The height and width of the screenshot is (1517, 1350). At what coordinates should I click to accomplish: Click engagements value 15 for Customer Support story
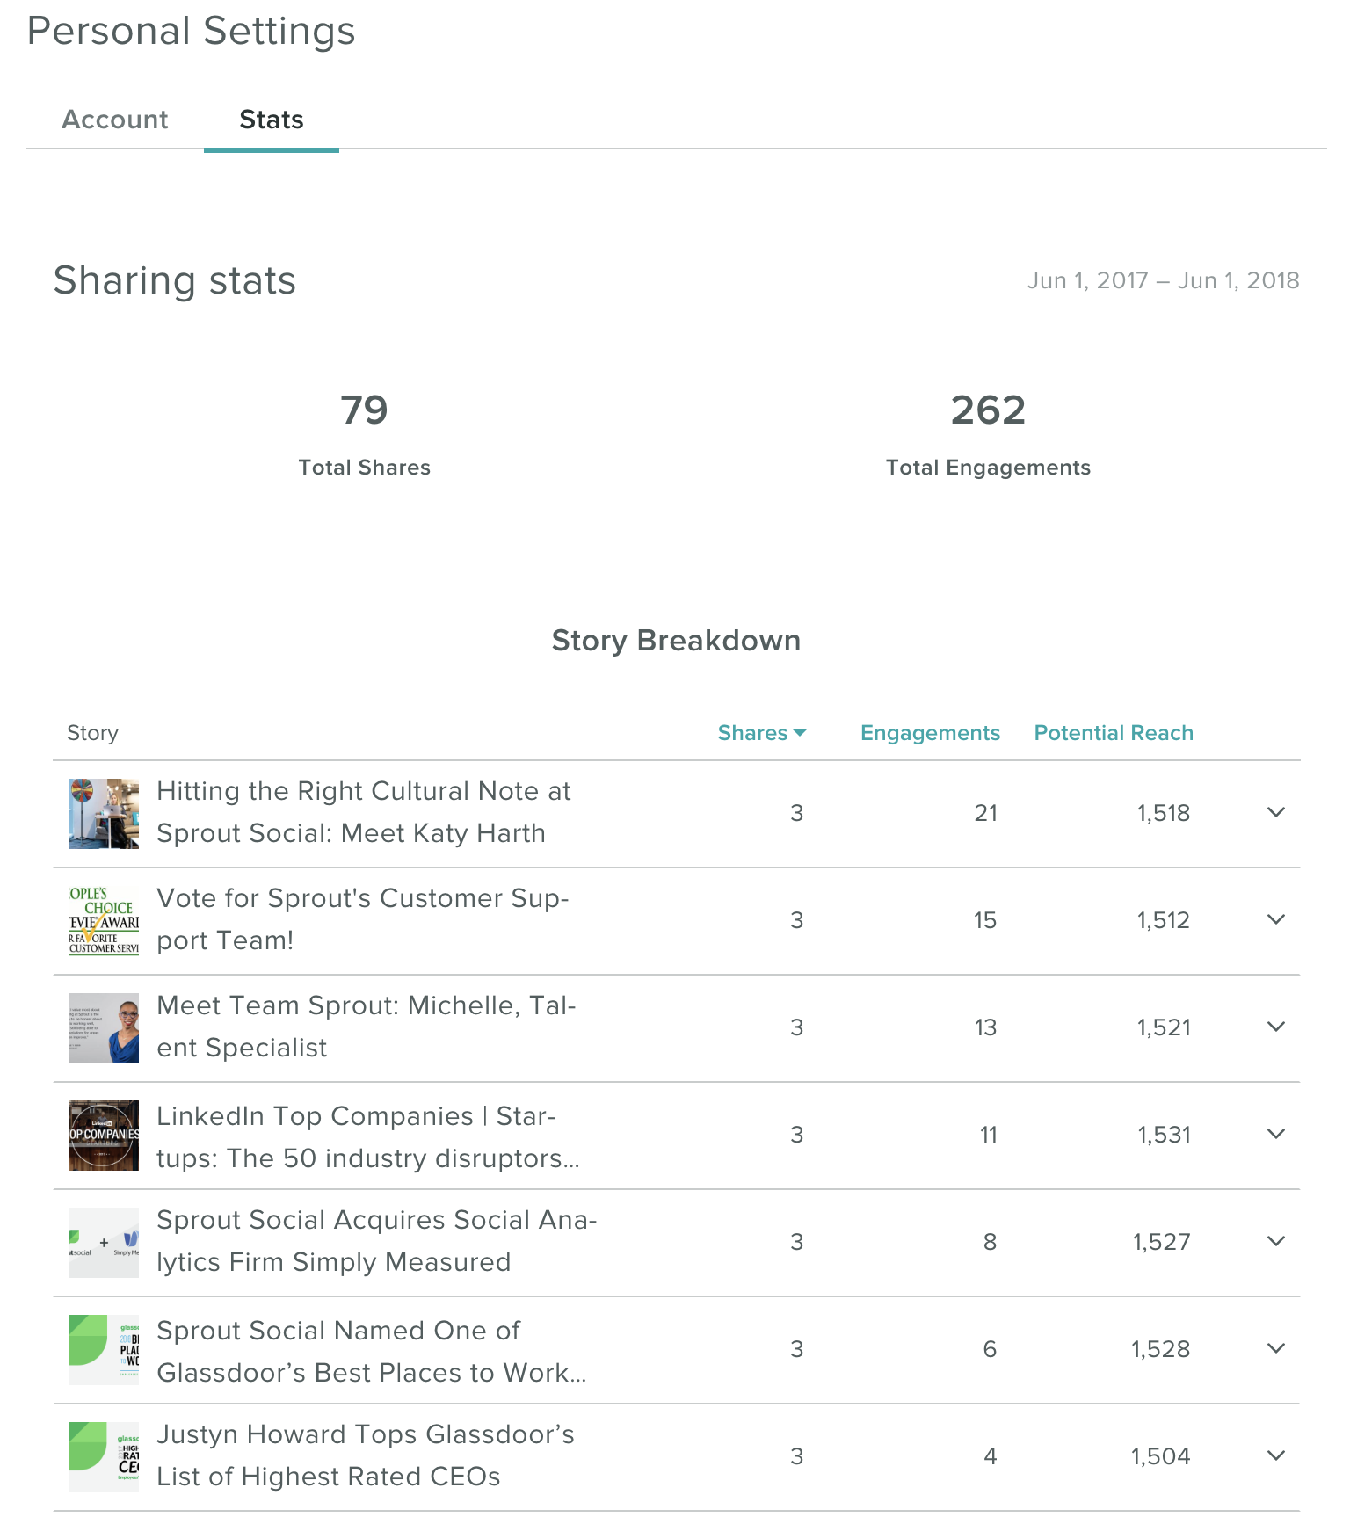(x=985, y=920)
